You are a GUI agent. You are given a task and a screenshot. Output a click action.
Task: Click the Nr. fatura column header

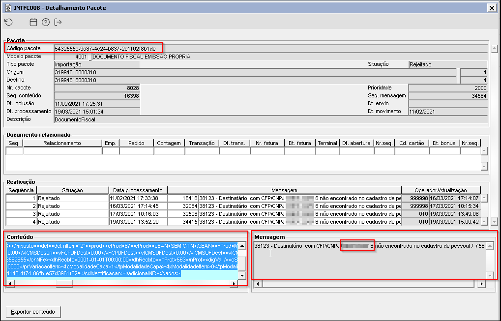267,143
